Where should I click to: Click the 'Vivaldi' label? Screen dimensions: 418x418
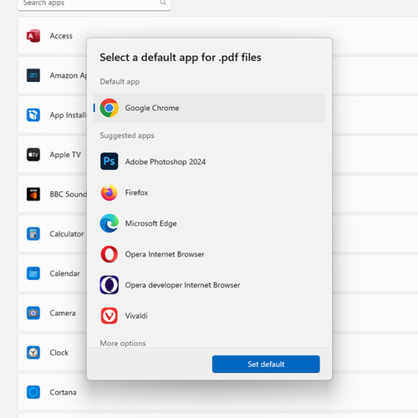click(136, 316)
